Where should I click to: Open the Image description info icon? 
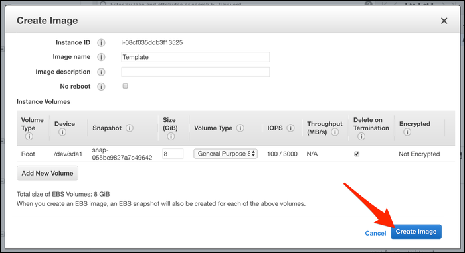click(101, 72)
